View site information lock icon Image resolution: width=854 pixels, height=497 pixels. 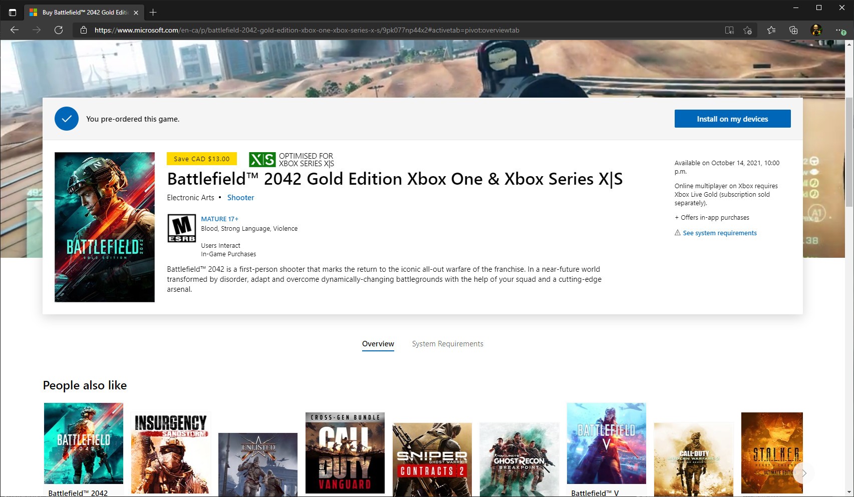(x=83, y=30)
